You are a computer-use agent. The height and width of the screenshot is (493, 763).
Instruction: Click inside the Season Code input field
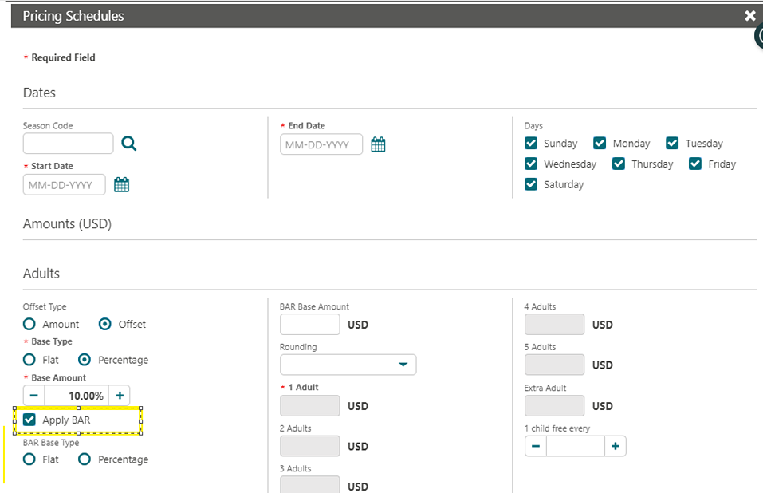coord(68,144)
